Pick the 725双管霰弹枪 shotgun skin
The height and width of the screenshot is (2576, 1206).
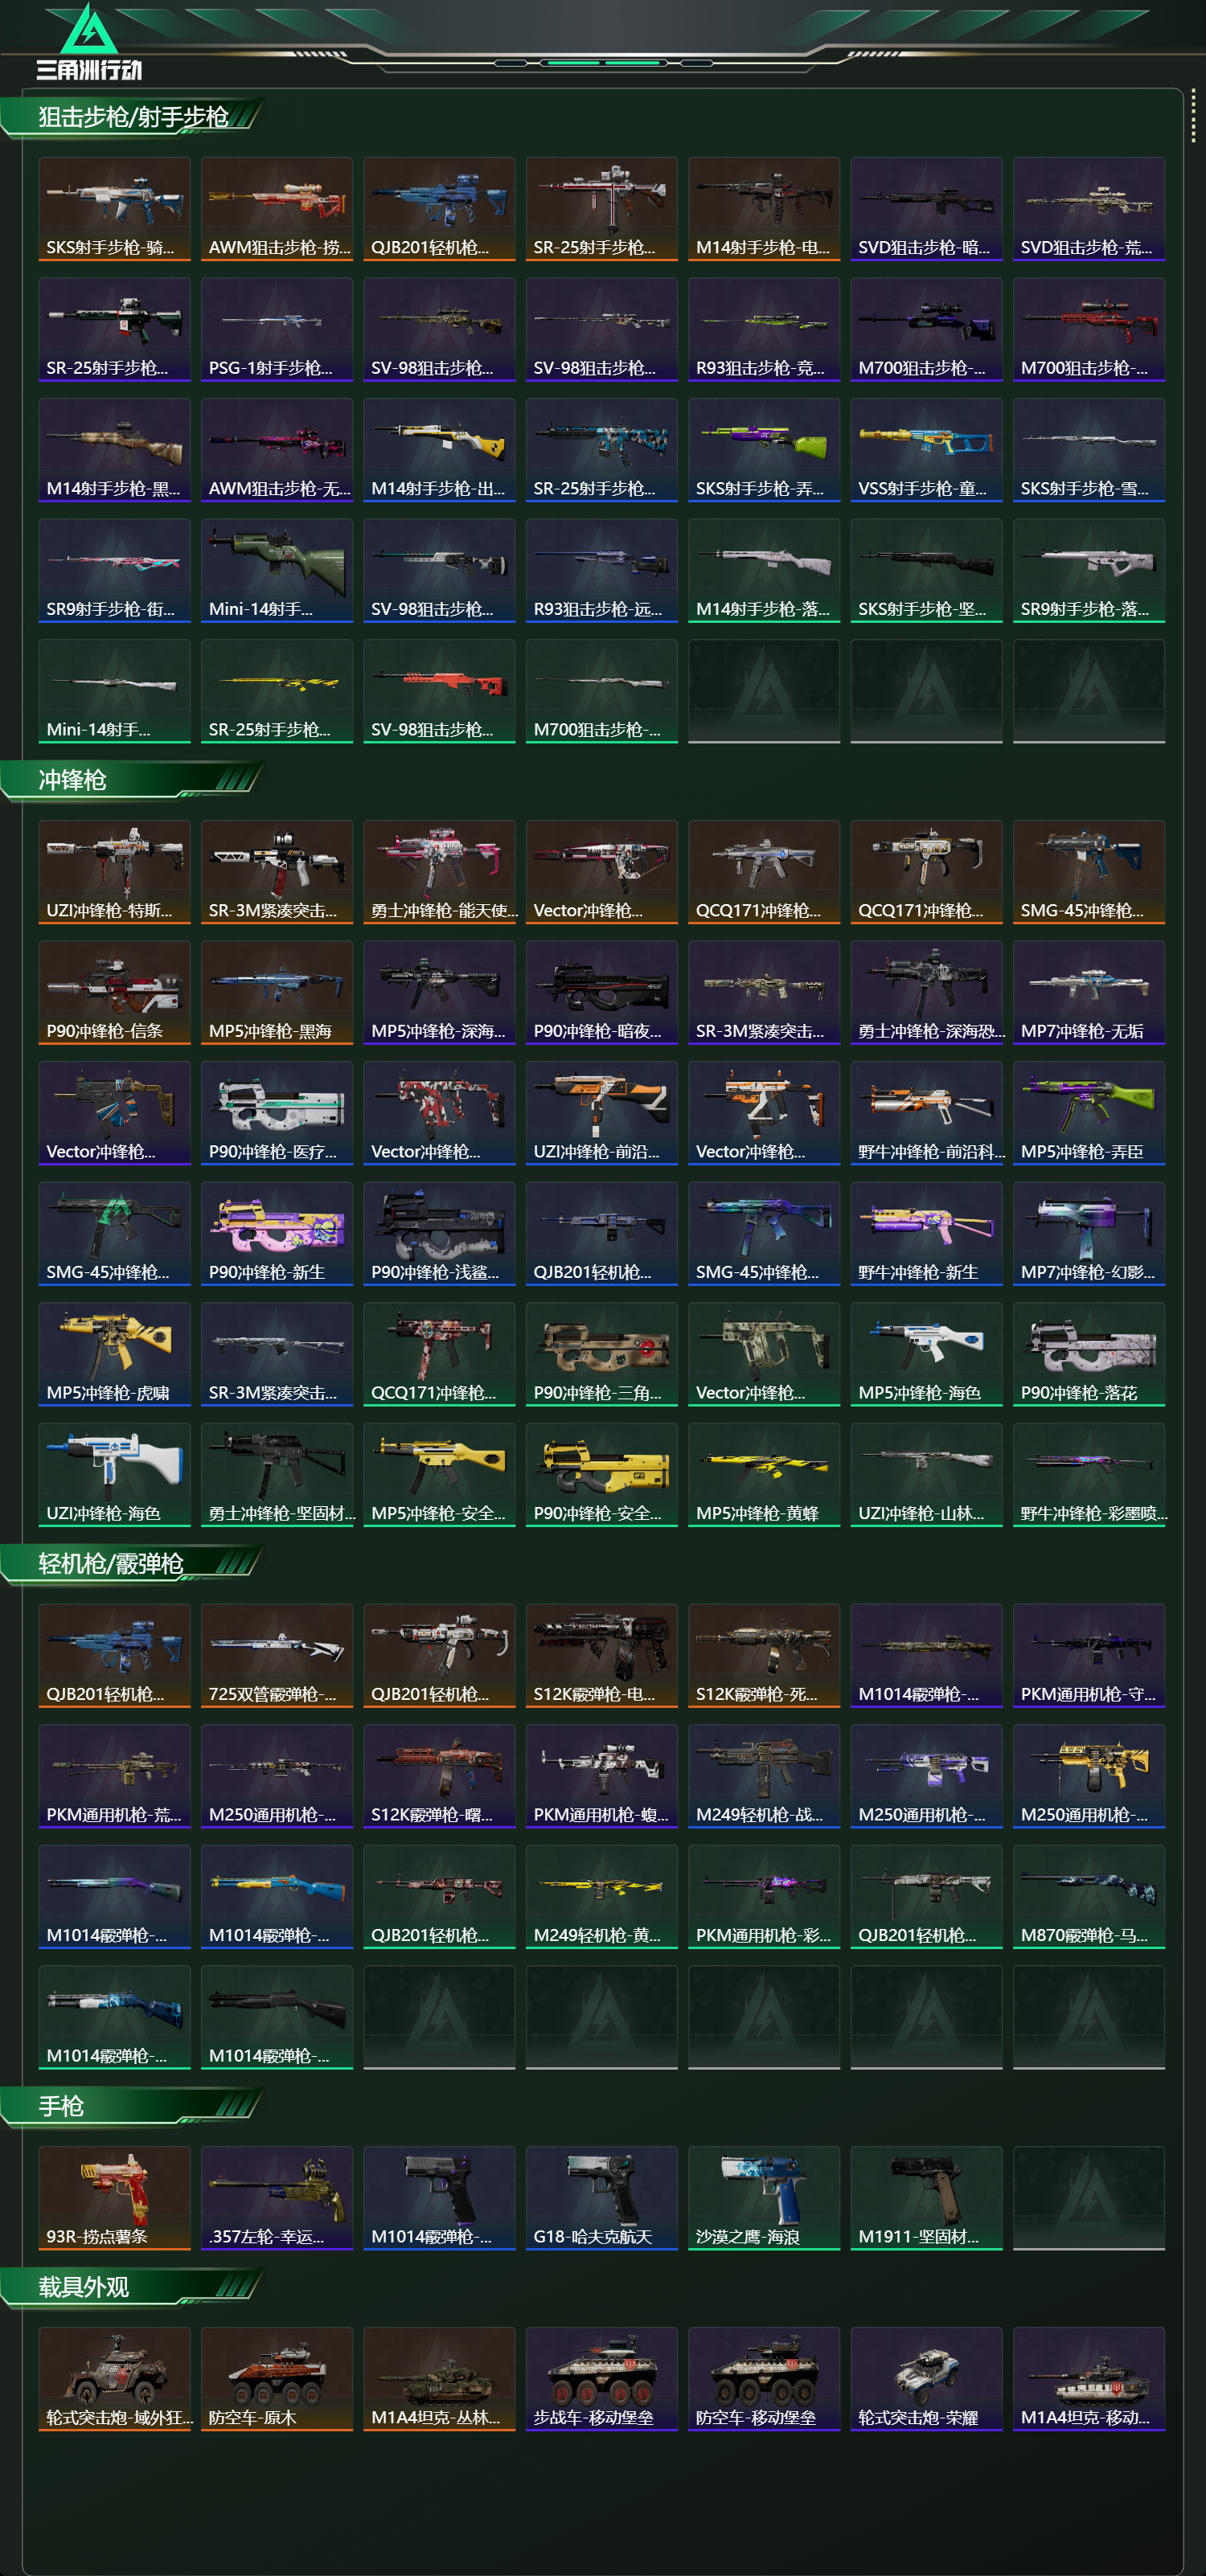[x=277, y=1655]
